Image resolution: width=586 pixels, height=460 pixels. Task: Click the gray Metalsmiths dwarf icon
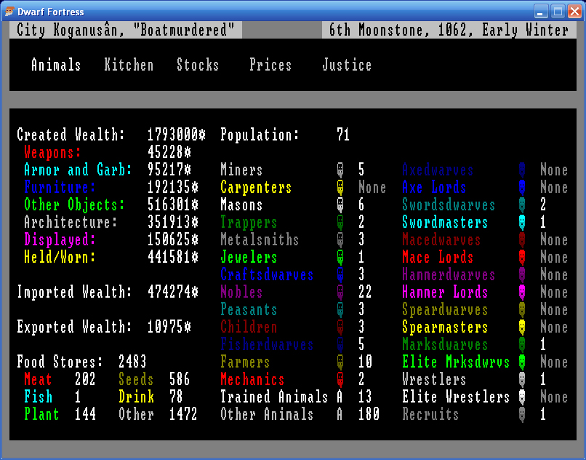coord(340,240)
